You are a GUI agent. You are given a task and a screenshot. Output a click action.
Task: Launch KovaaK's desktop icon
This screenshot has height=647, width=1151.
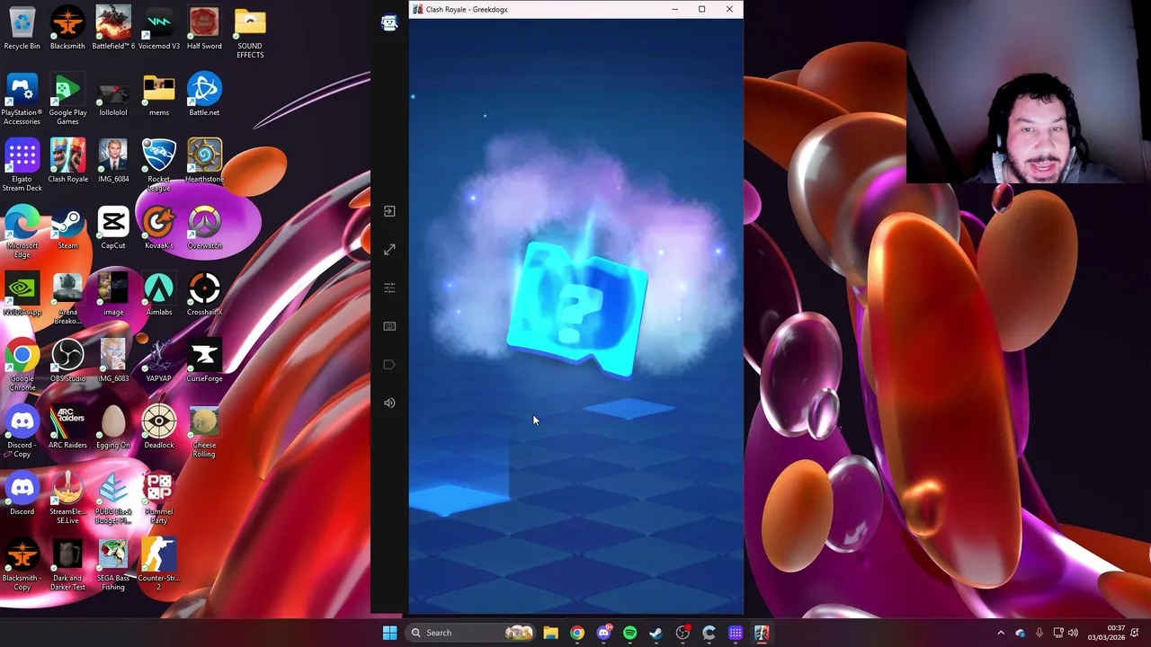[x=159, y=229]
